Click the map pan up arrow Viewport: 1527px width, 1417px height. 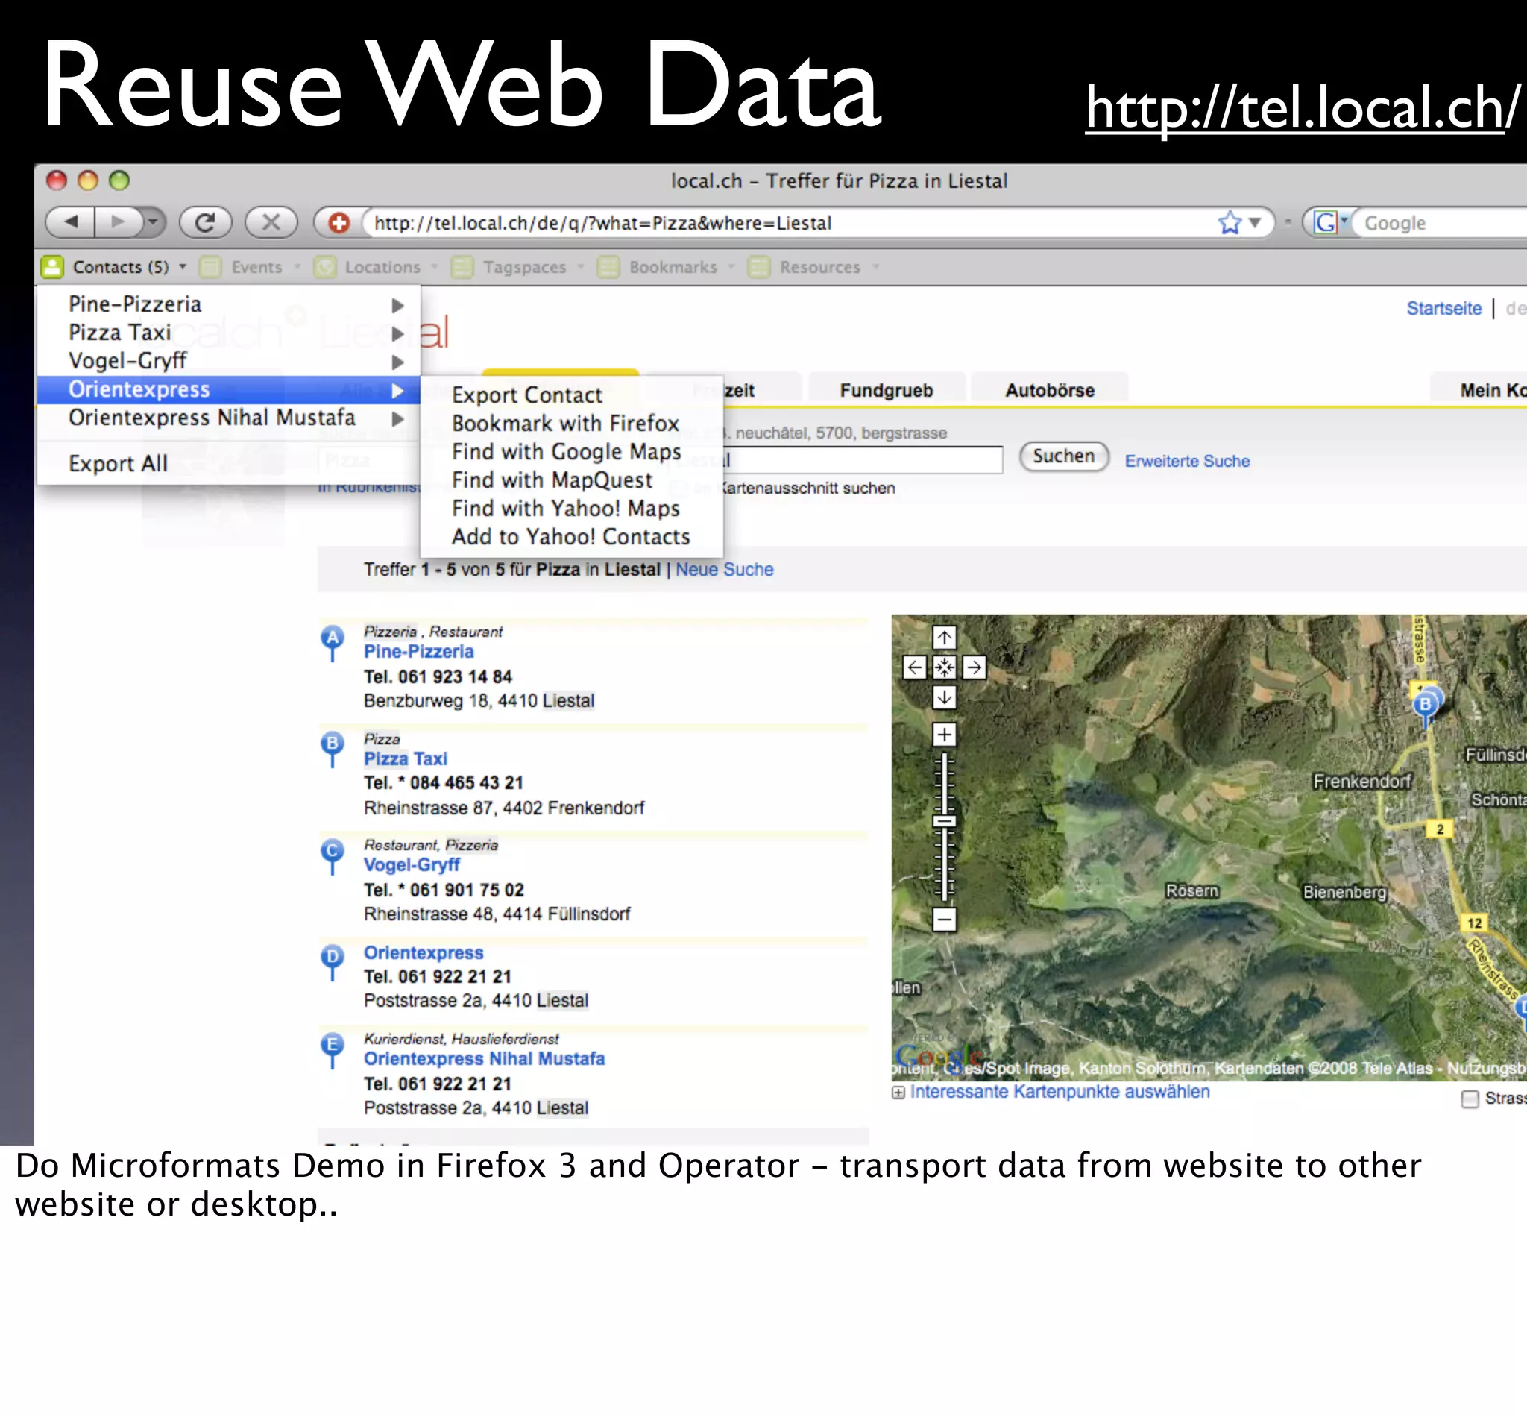[944, 637]
